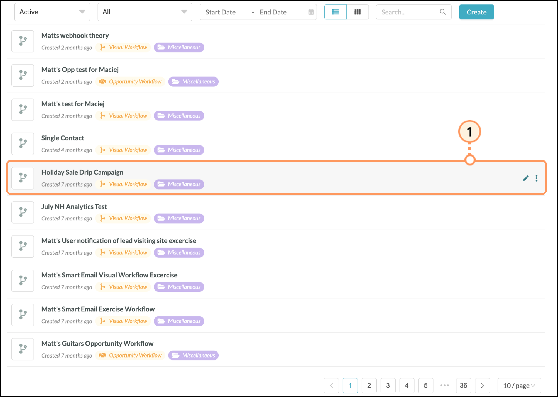Viewport: 558px width, 397px height.
Task: Click the calendar icon in date range field
Action: [311, 12]
